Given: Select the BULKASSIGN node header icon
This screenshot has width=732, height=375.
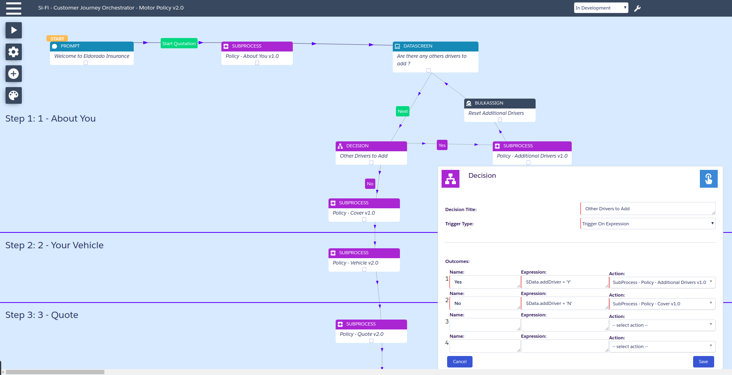Looking at the screenshot, I should 469,103.
